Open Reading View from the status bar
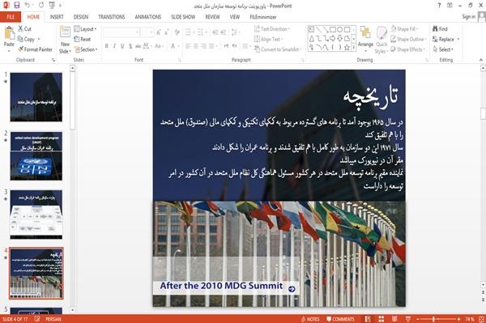The image size is (486, 323). point(394,319)
